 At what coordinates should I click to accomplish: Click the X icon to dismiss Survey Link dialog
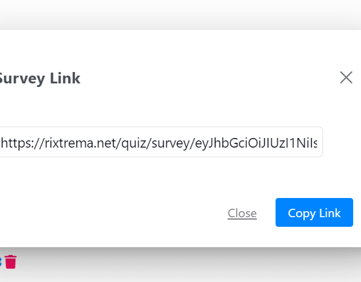[346, 77]
